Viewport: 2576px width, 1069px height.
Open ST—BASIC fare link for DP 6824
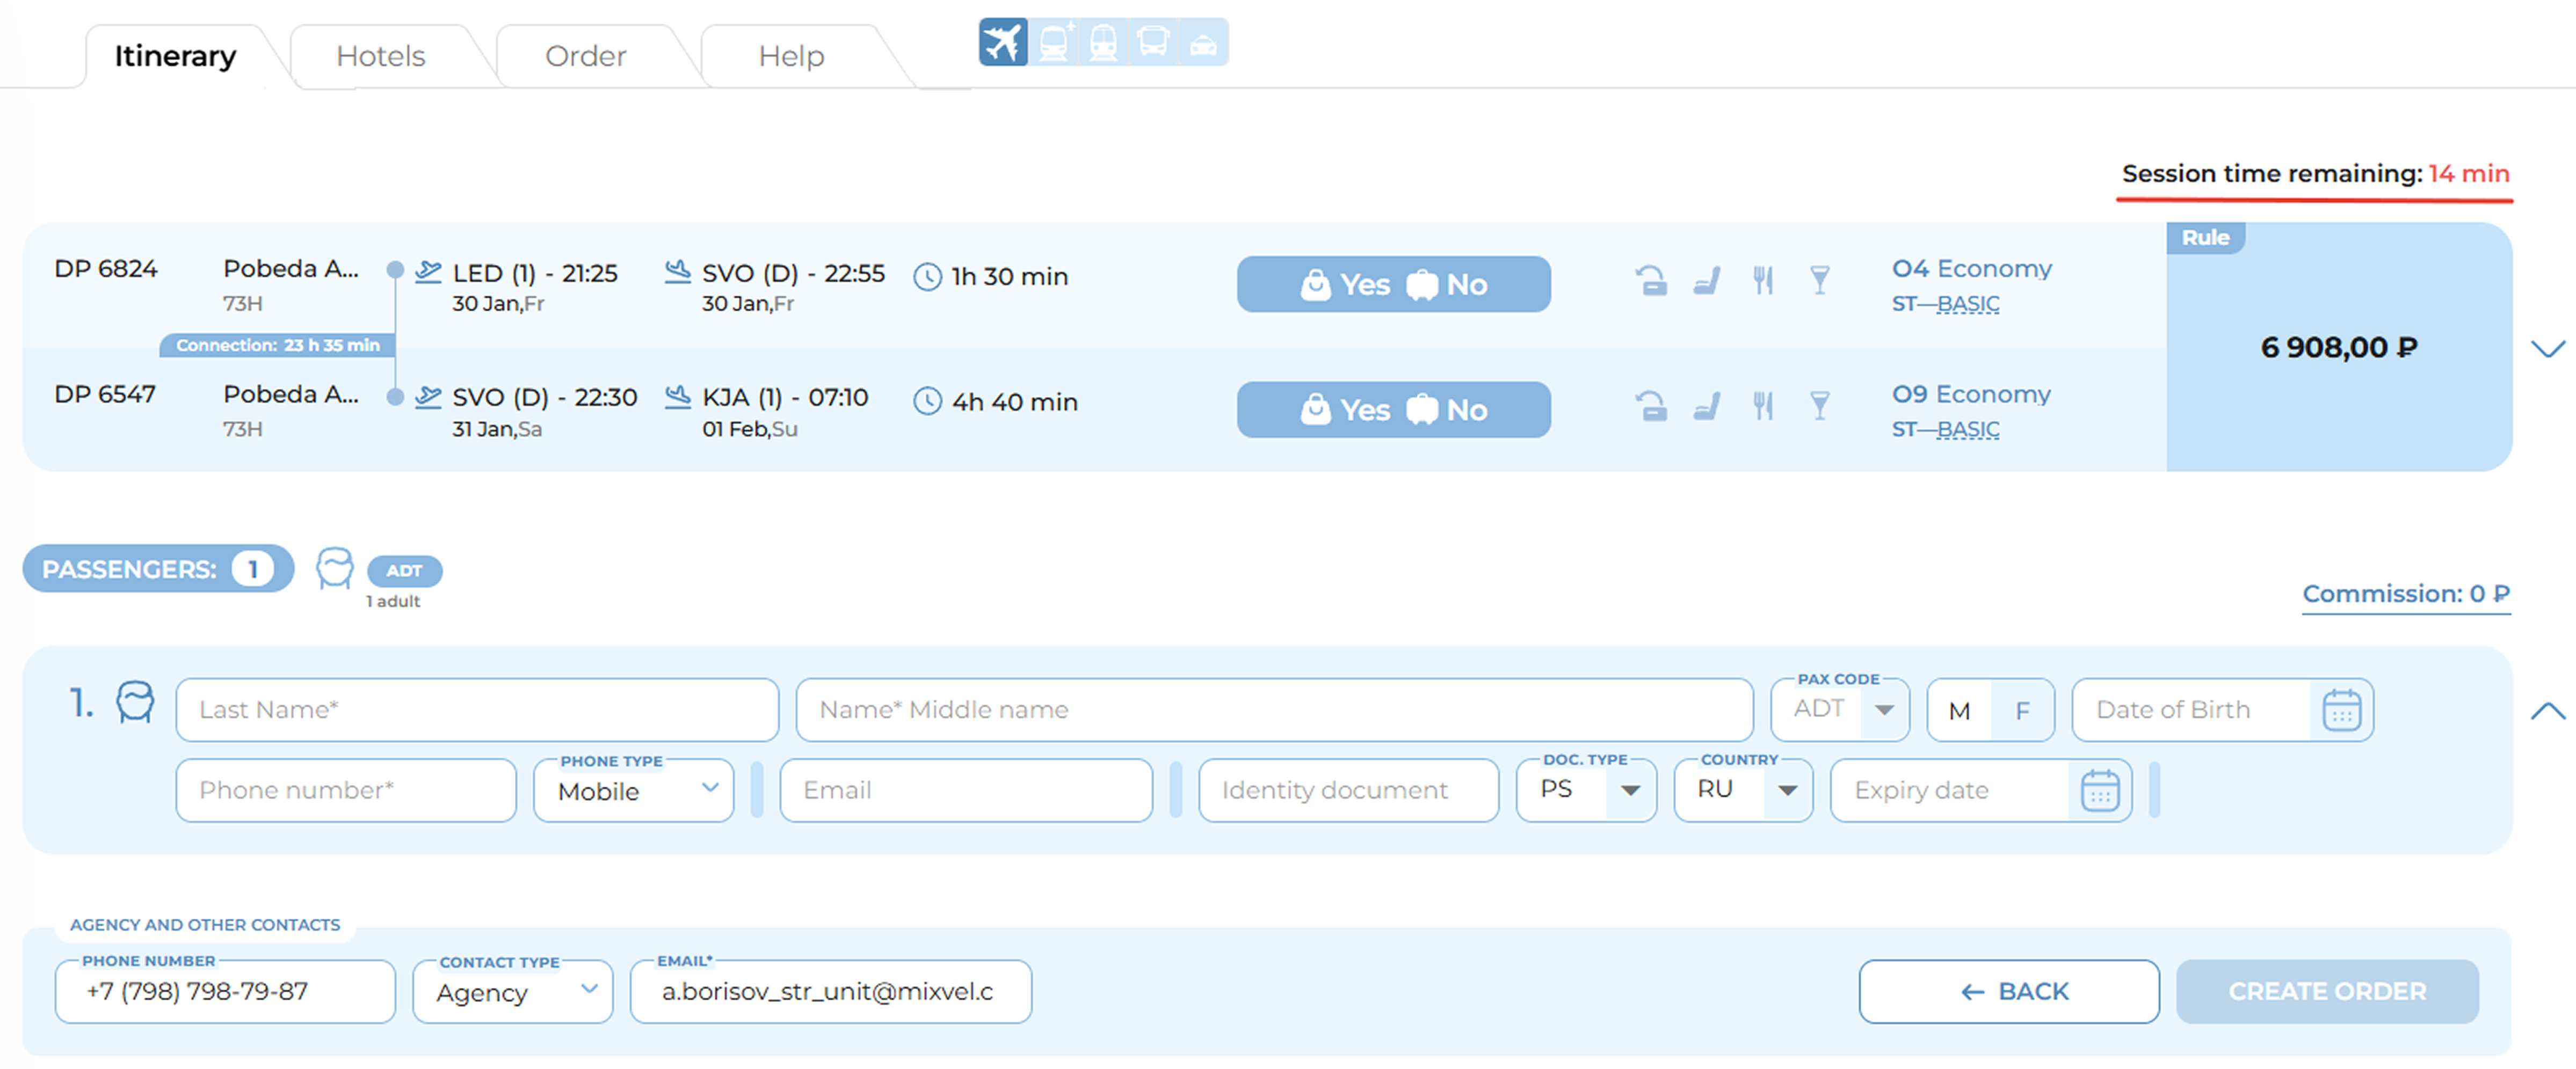tap(1945, 304)
